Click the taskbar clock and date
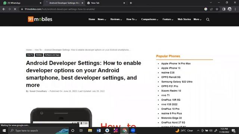 coord(224,131)
